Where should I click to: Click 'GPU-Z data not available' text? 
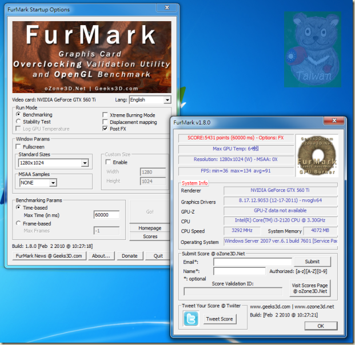pyautogui.click(x=280, y=211)
